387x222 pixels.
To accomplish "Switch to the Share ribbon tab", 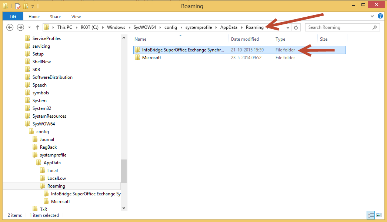I will pyautogui.click(x=55, y=17).
